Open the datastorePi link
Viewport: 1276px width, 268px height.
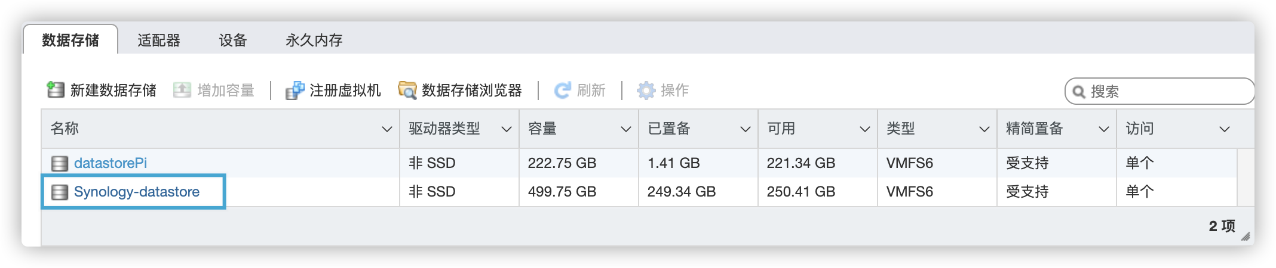point(111,163)
